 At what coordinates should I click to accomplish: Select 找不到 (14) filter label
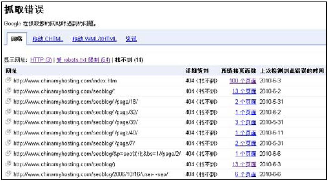[x=129, y=60]
